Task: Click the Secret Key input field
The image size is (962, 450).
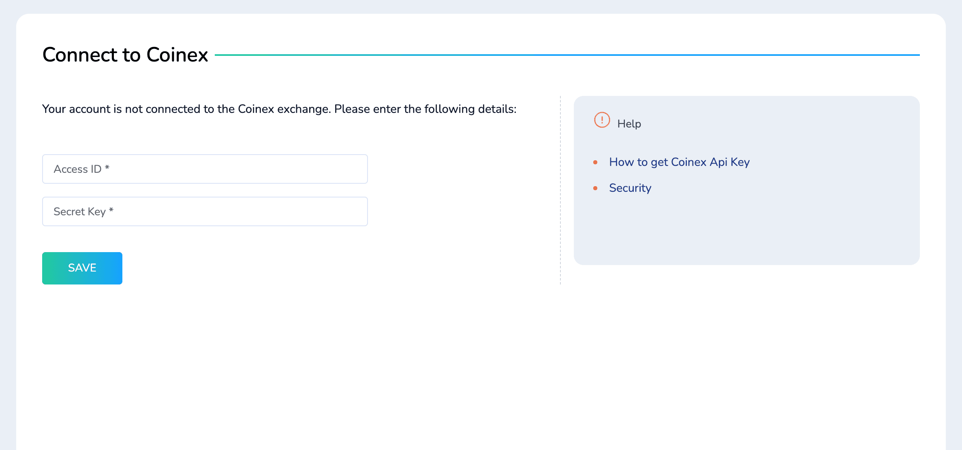Action: [205, 212]
